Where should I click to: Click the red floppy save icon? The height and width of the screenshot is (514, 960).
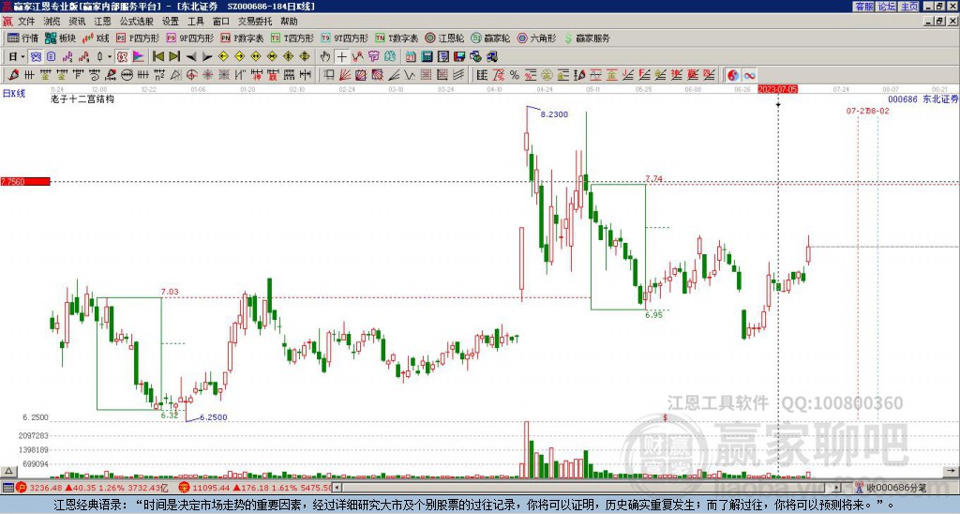[x=459, y=57]
